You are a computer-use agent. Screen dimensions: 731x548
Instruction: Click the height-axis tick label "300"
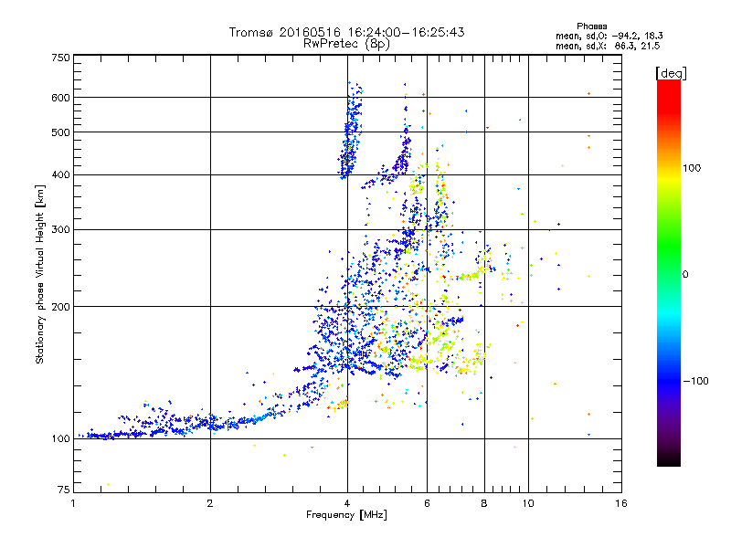click(x=60, y=230)
